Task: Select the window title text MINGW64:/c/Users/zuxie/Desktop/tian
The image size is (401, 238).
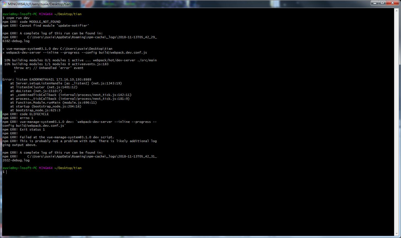Action: 39,4
